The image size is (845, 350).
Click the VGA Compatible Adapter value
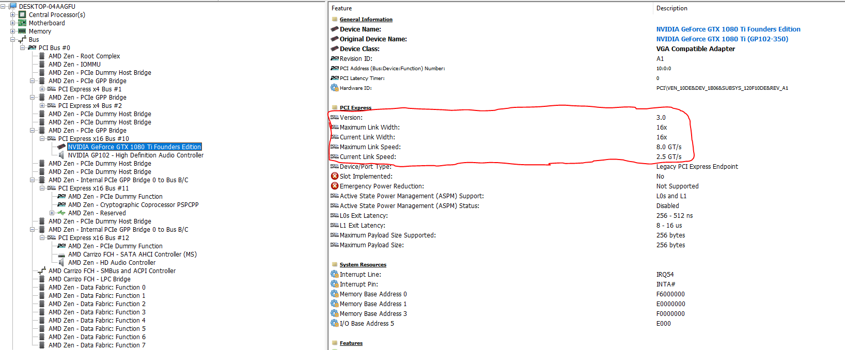pos(695,49)
